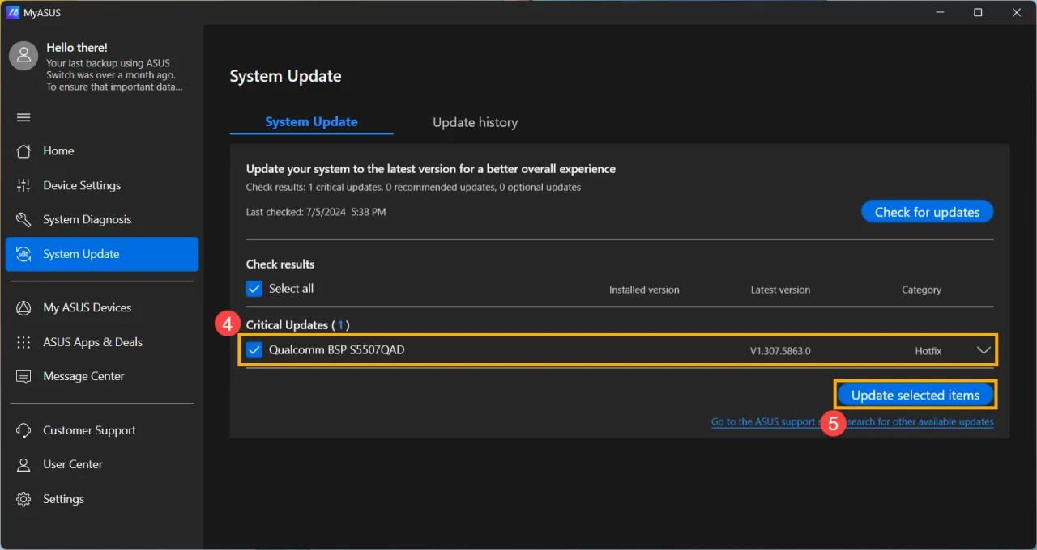The height and width of the screenshot is (550, 1037).
Task: Switch to the Update history tab
Action: 475,122
